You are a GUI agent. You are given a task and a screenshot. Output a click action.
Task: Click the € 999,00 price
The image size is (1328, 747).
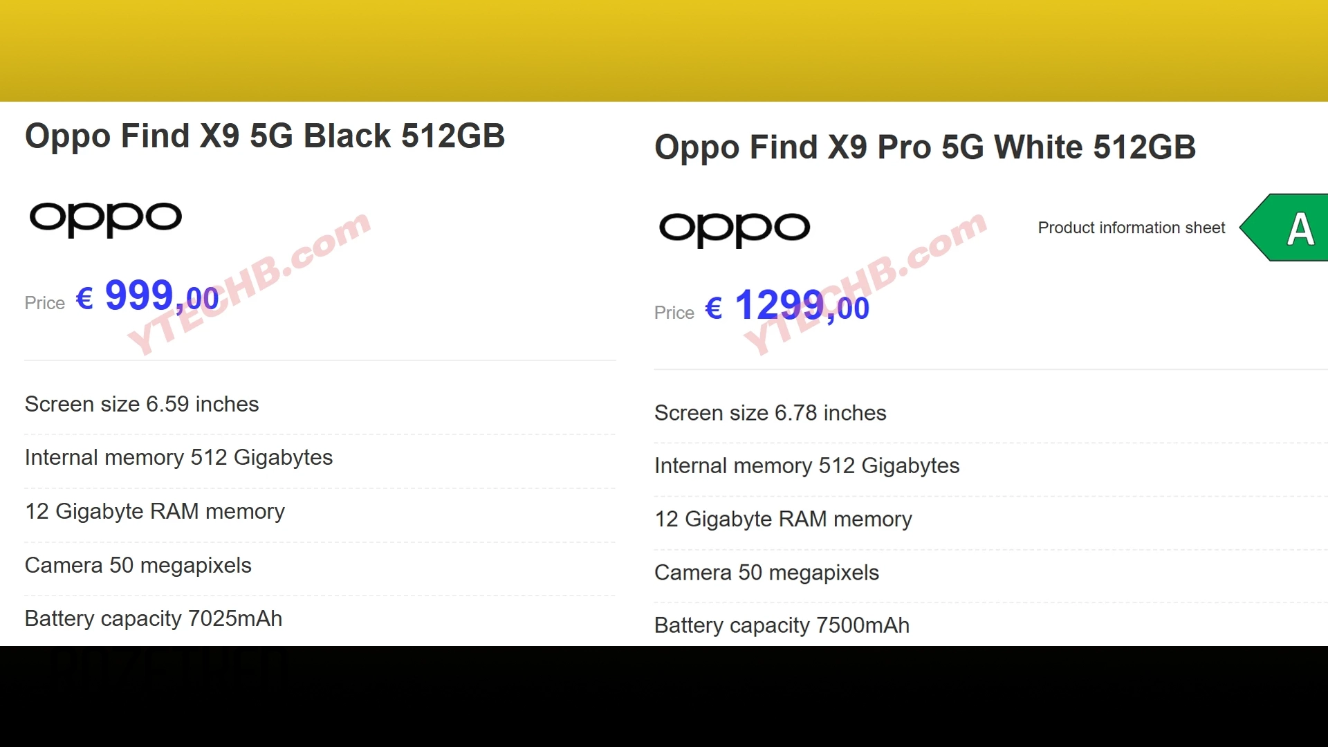[148, 297]
